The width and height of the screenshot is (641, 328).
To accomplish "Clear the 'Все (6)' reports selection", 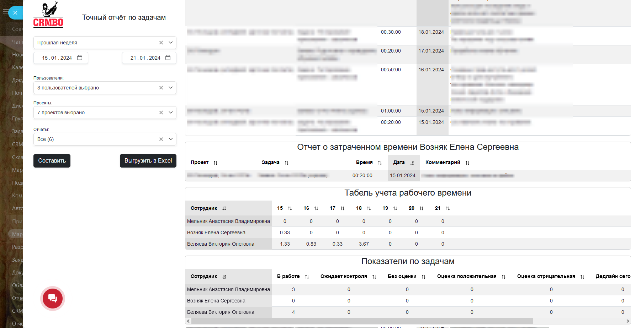I will 161,139.
